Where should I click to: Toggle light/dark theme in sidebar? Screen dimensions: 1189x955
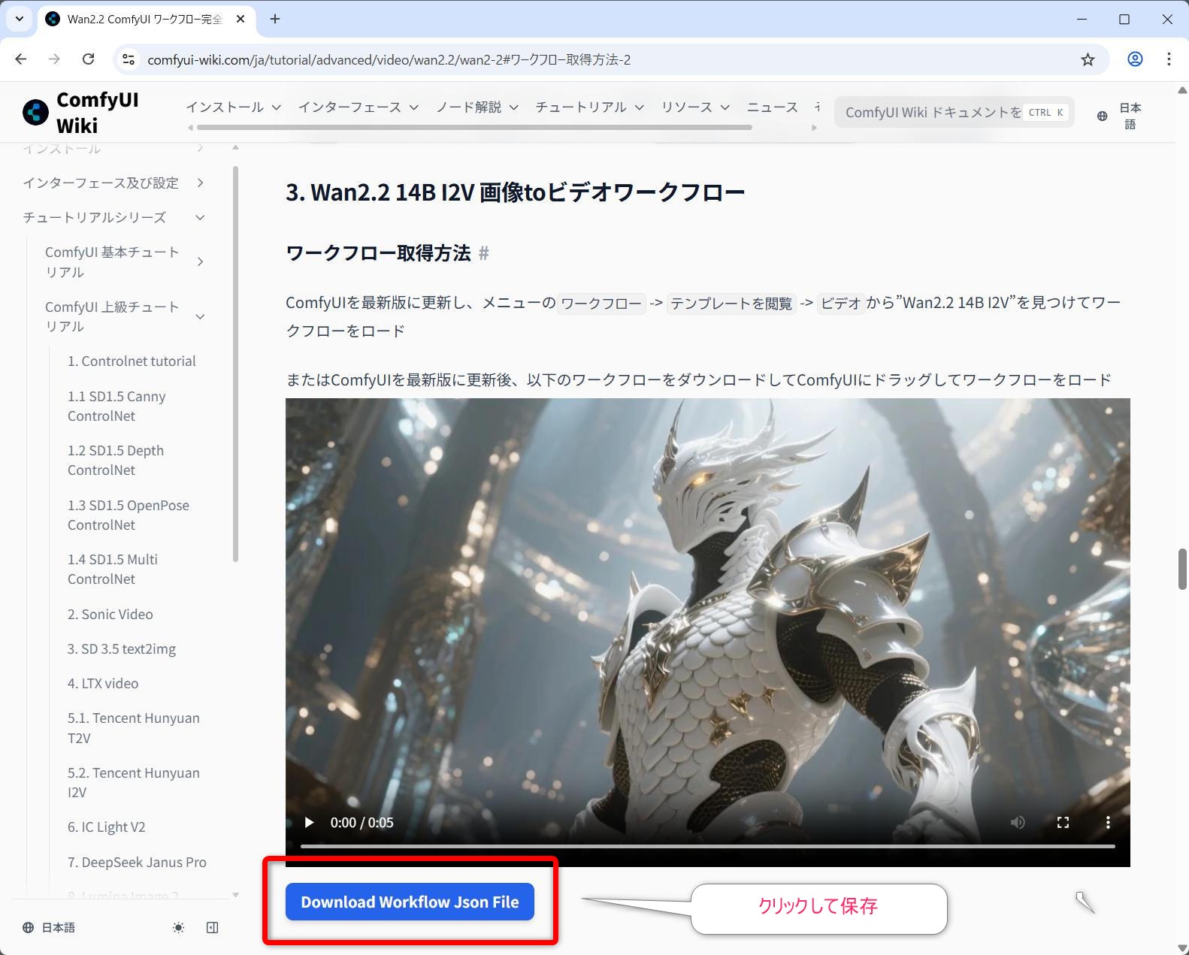coord(178,928)
